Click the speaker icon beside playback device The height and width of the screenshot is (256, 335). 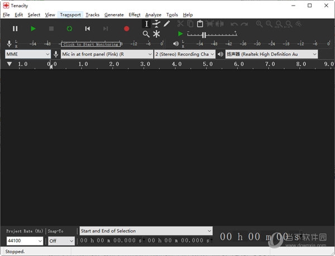[221, 54]
